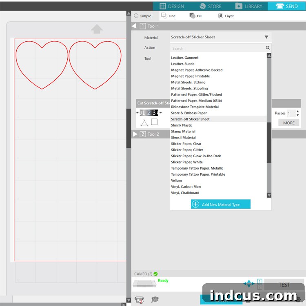The image size is (306, 306).
Task: Click the mat load arrow icon
Action: coord(97,29)
